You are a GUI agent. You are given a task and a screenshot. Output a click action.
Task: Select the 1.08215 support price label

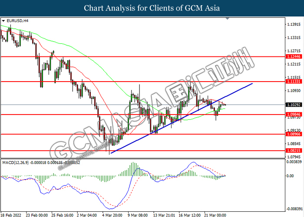tap(294, 150)
